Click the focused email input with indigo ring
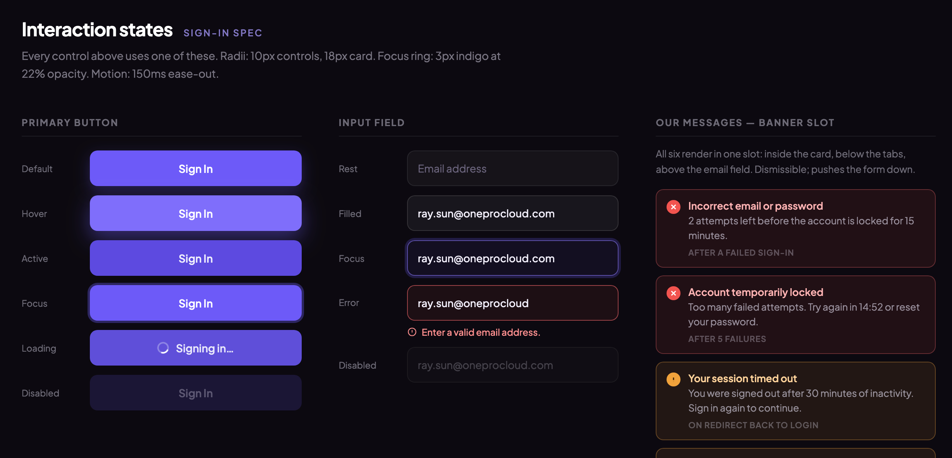The width and height of the screenshot is (952, 458). (512, 258)
